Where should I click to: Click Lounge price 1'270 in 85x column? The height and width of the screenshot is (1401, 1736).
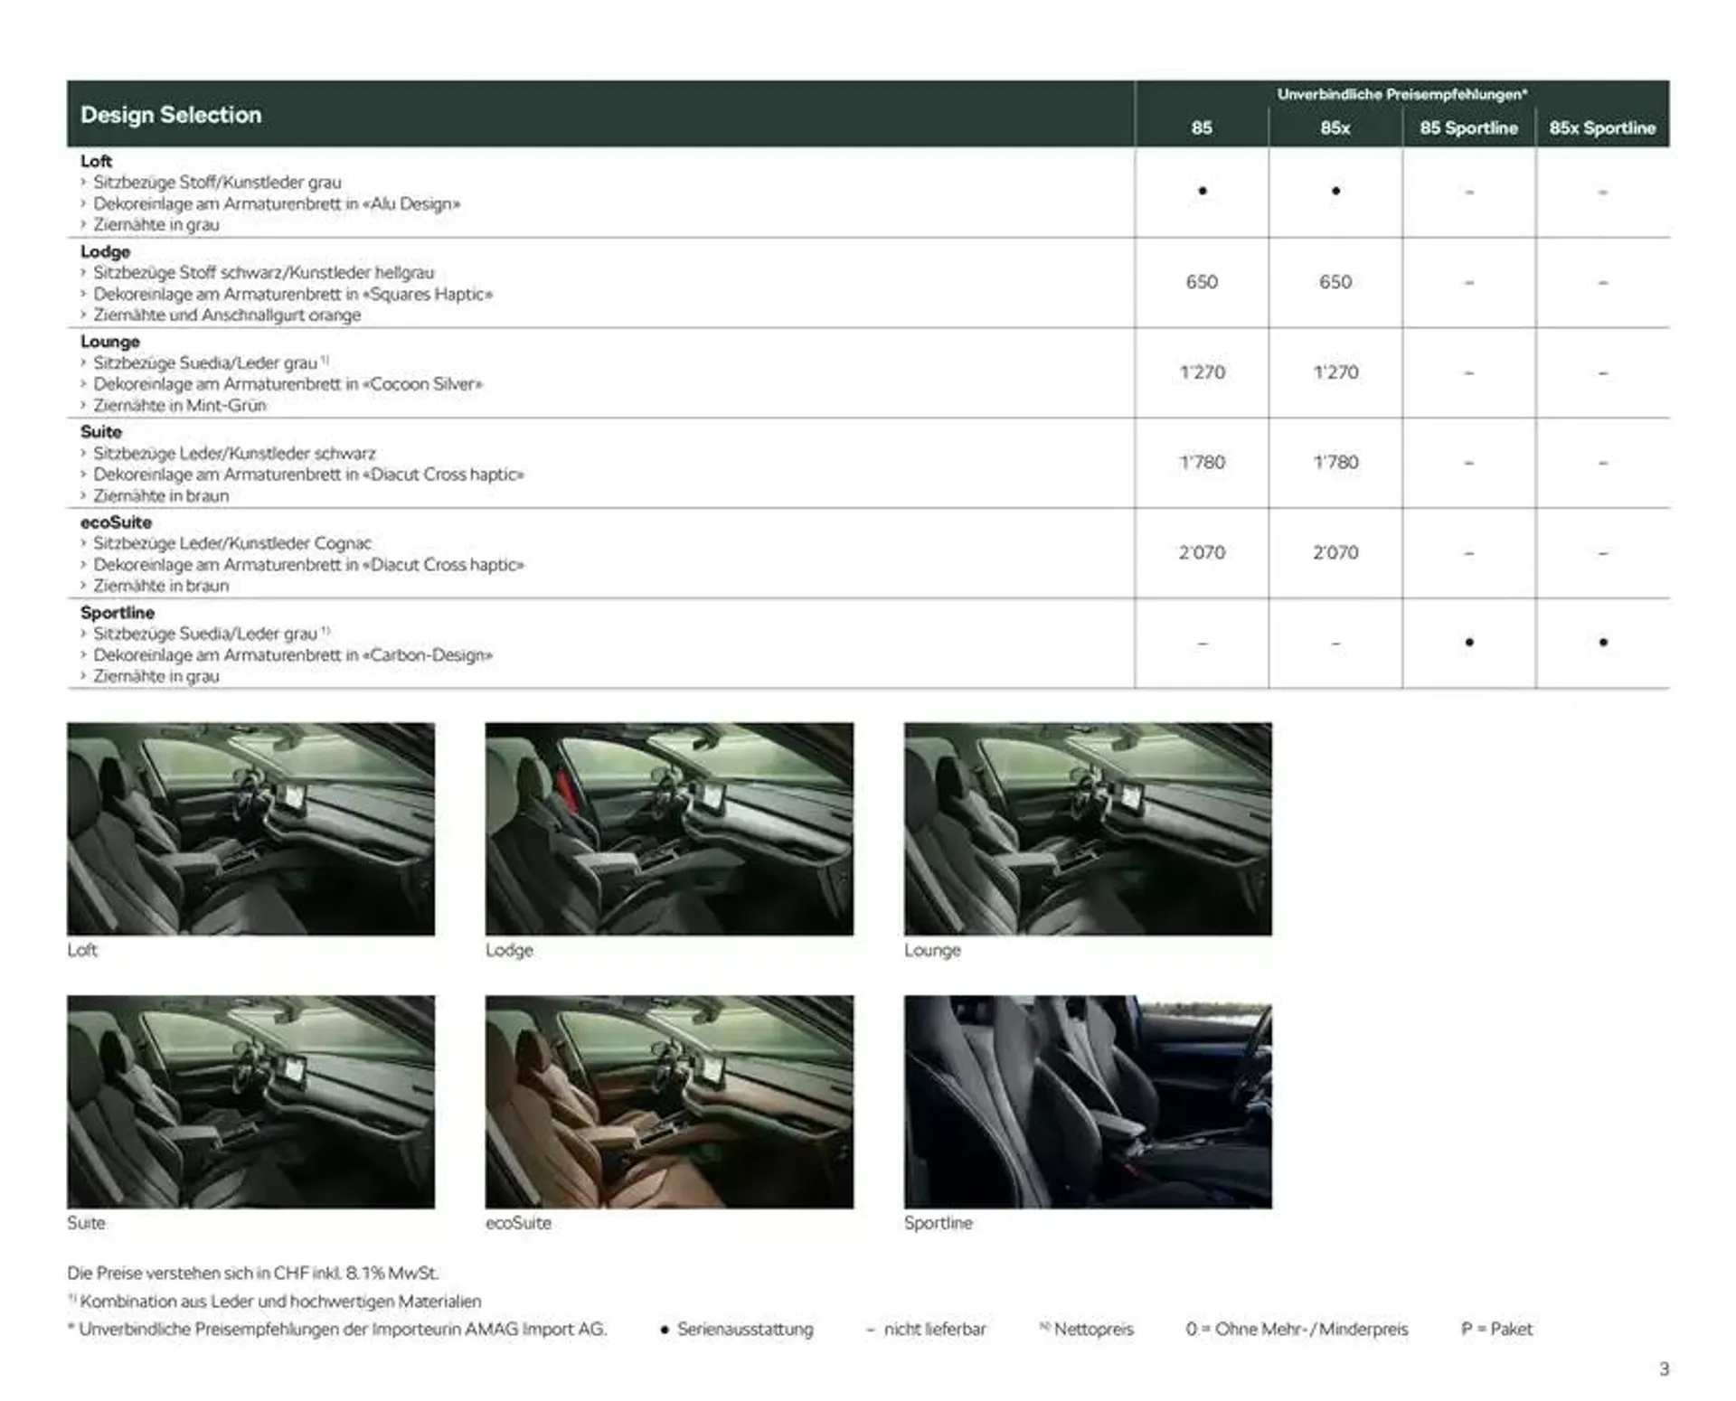coord(1335,372)
